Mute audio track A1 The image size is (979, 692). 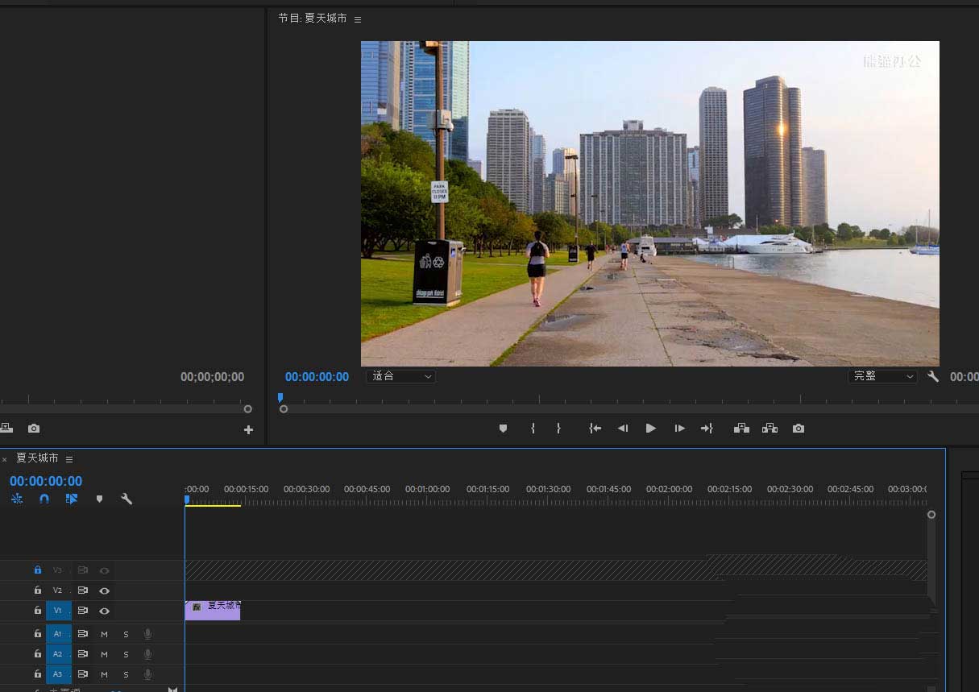tap(104, 634)
